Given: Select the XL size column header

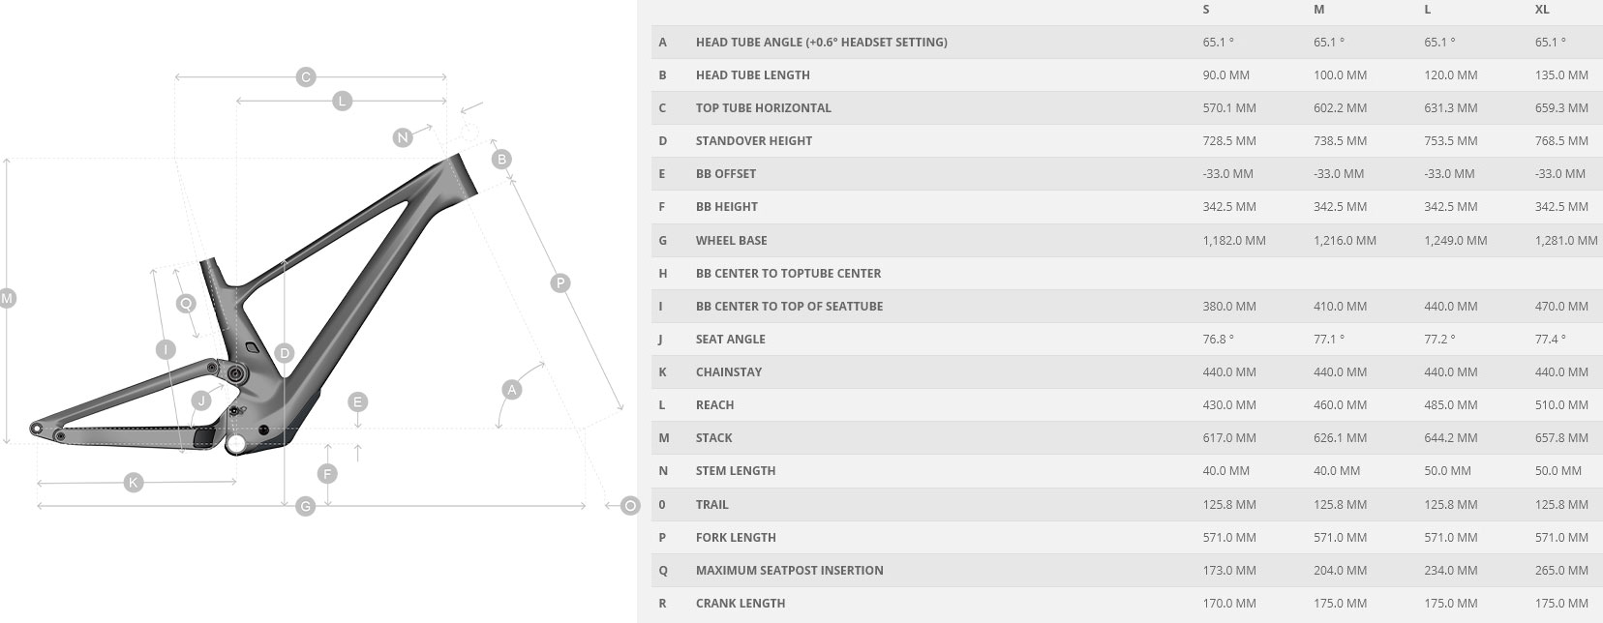Looking at the screenshot, I should click(1542, 10).
